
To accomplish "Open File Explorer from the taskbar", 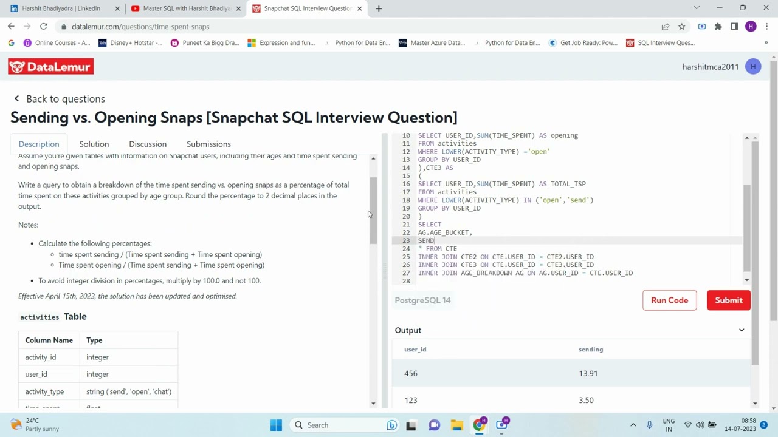I will 456,425.
